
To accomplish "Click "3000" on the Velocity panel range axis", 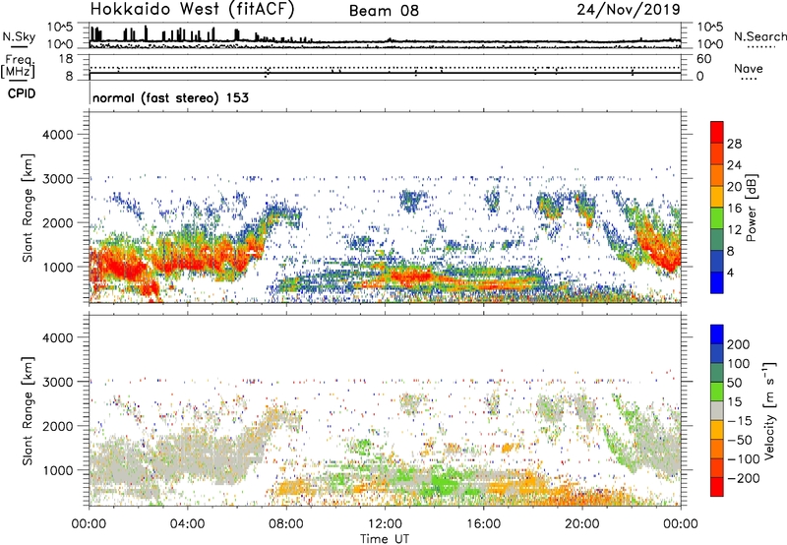I will pos(57,382).
